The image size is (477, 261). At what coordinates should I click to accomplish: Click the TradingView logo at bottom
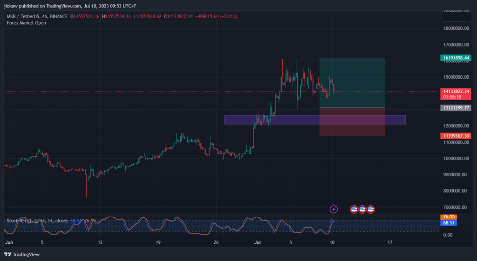tap(22, 254)
